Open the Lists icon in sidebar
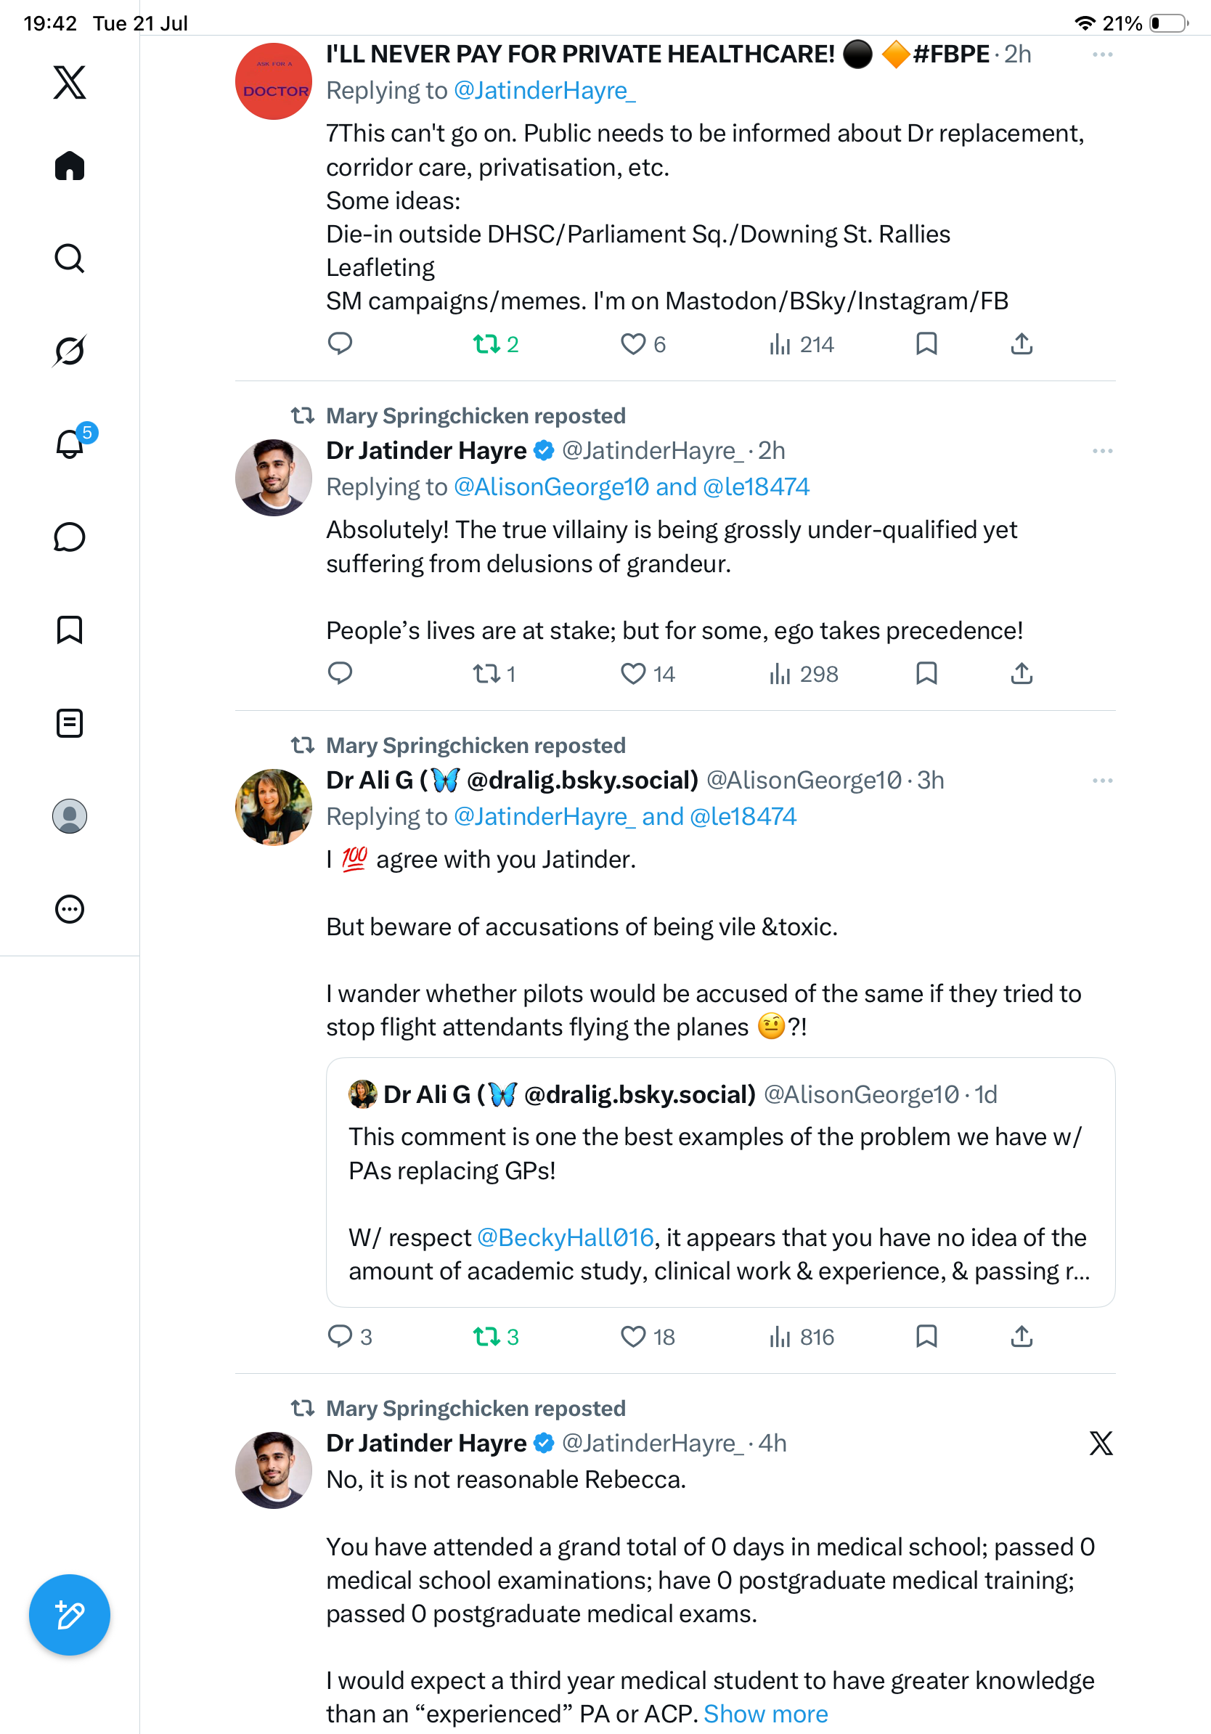Image resolution: width=1211 pixels, height=1734 pixels. (x=70, y=722)
